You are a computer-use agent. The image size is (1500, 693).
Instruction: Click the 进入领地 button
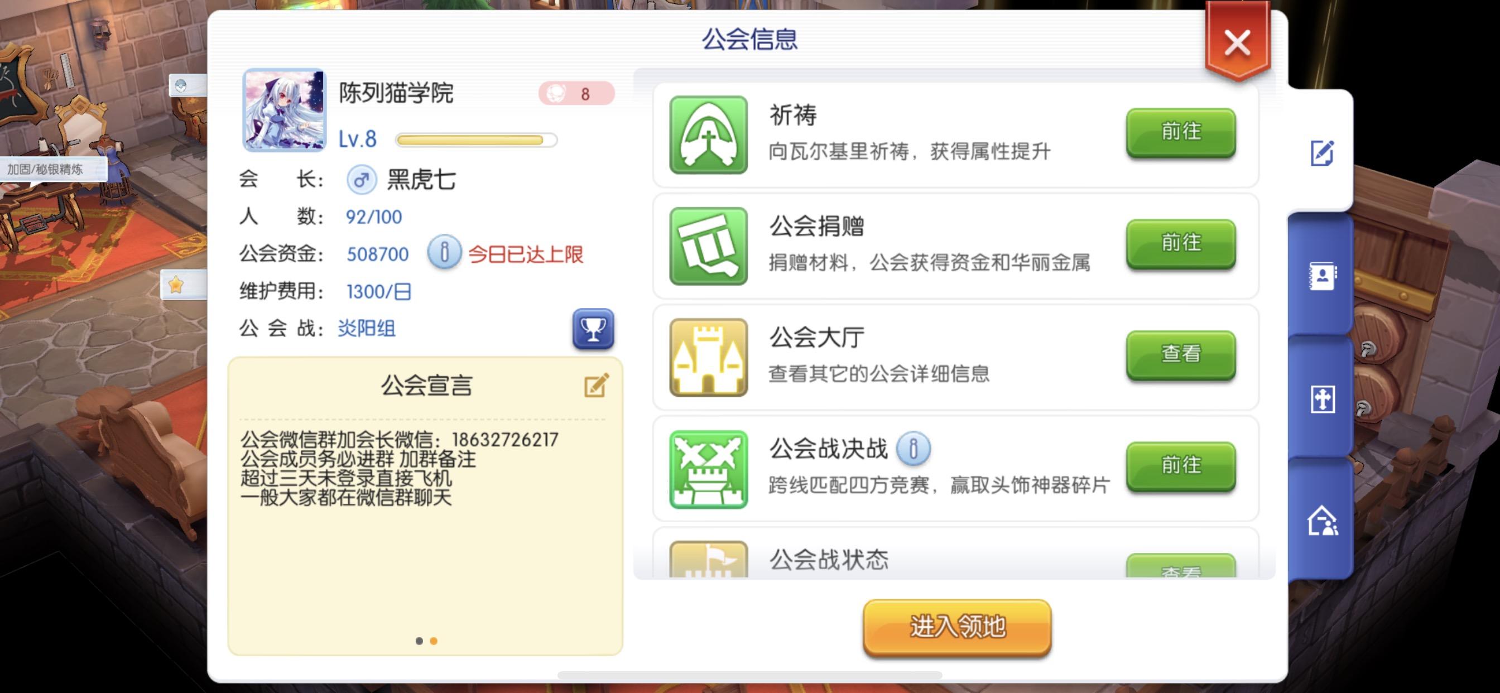pyautogui.click(x=956, y=627)
